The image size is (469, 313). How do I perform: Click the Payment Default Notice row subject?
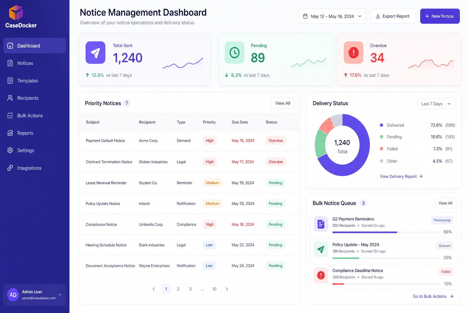point(105,141)
